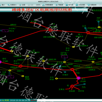Select the yellow 煤化工 substation node

[99, 27]
